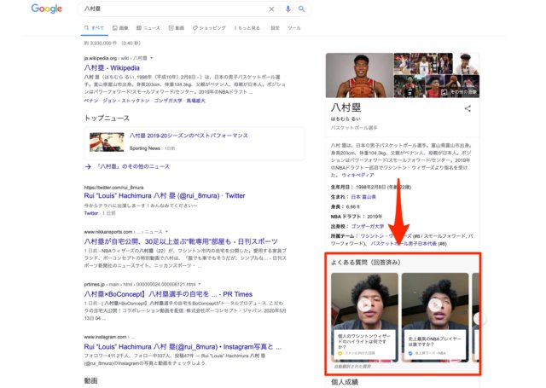Click the 約 3,930,000 件 result count text

point(112,43)
